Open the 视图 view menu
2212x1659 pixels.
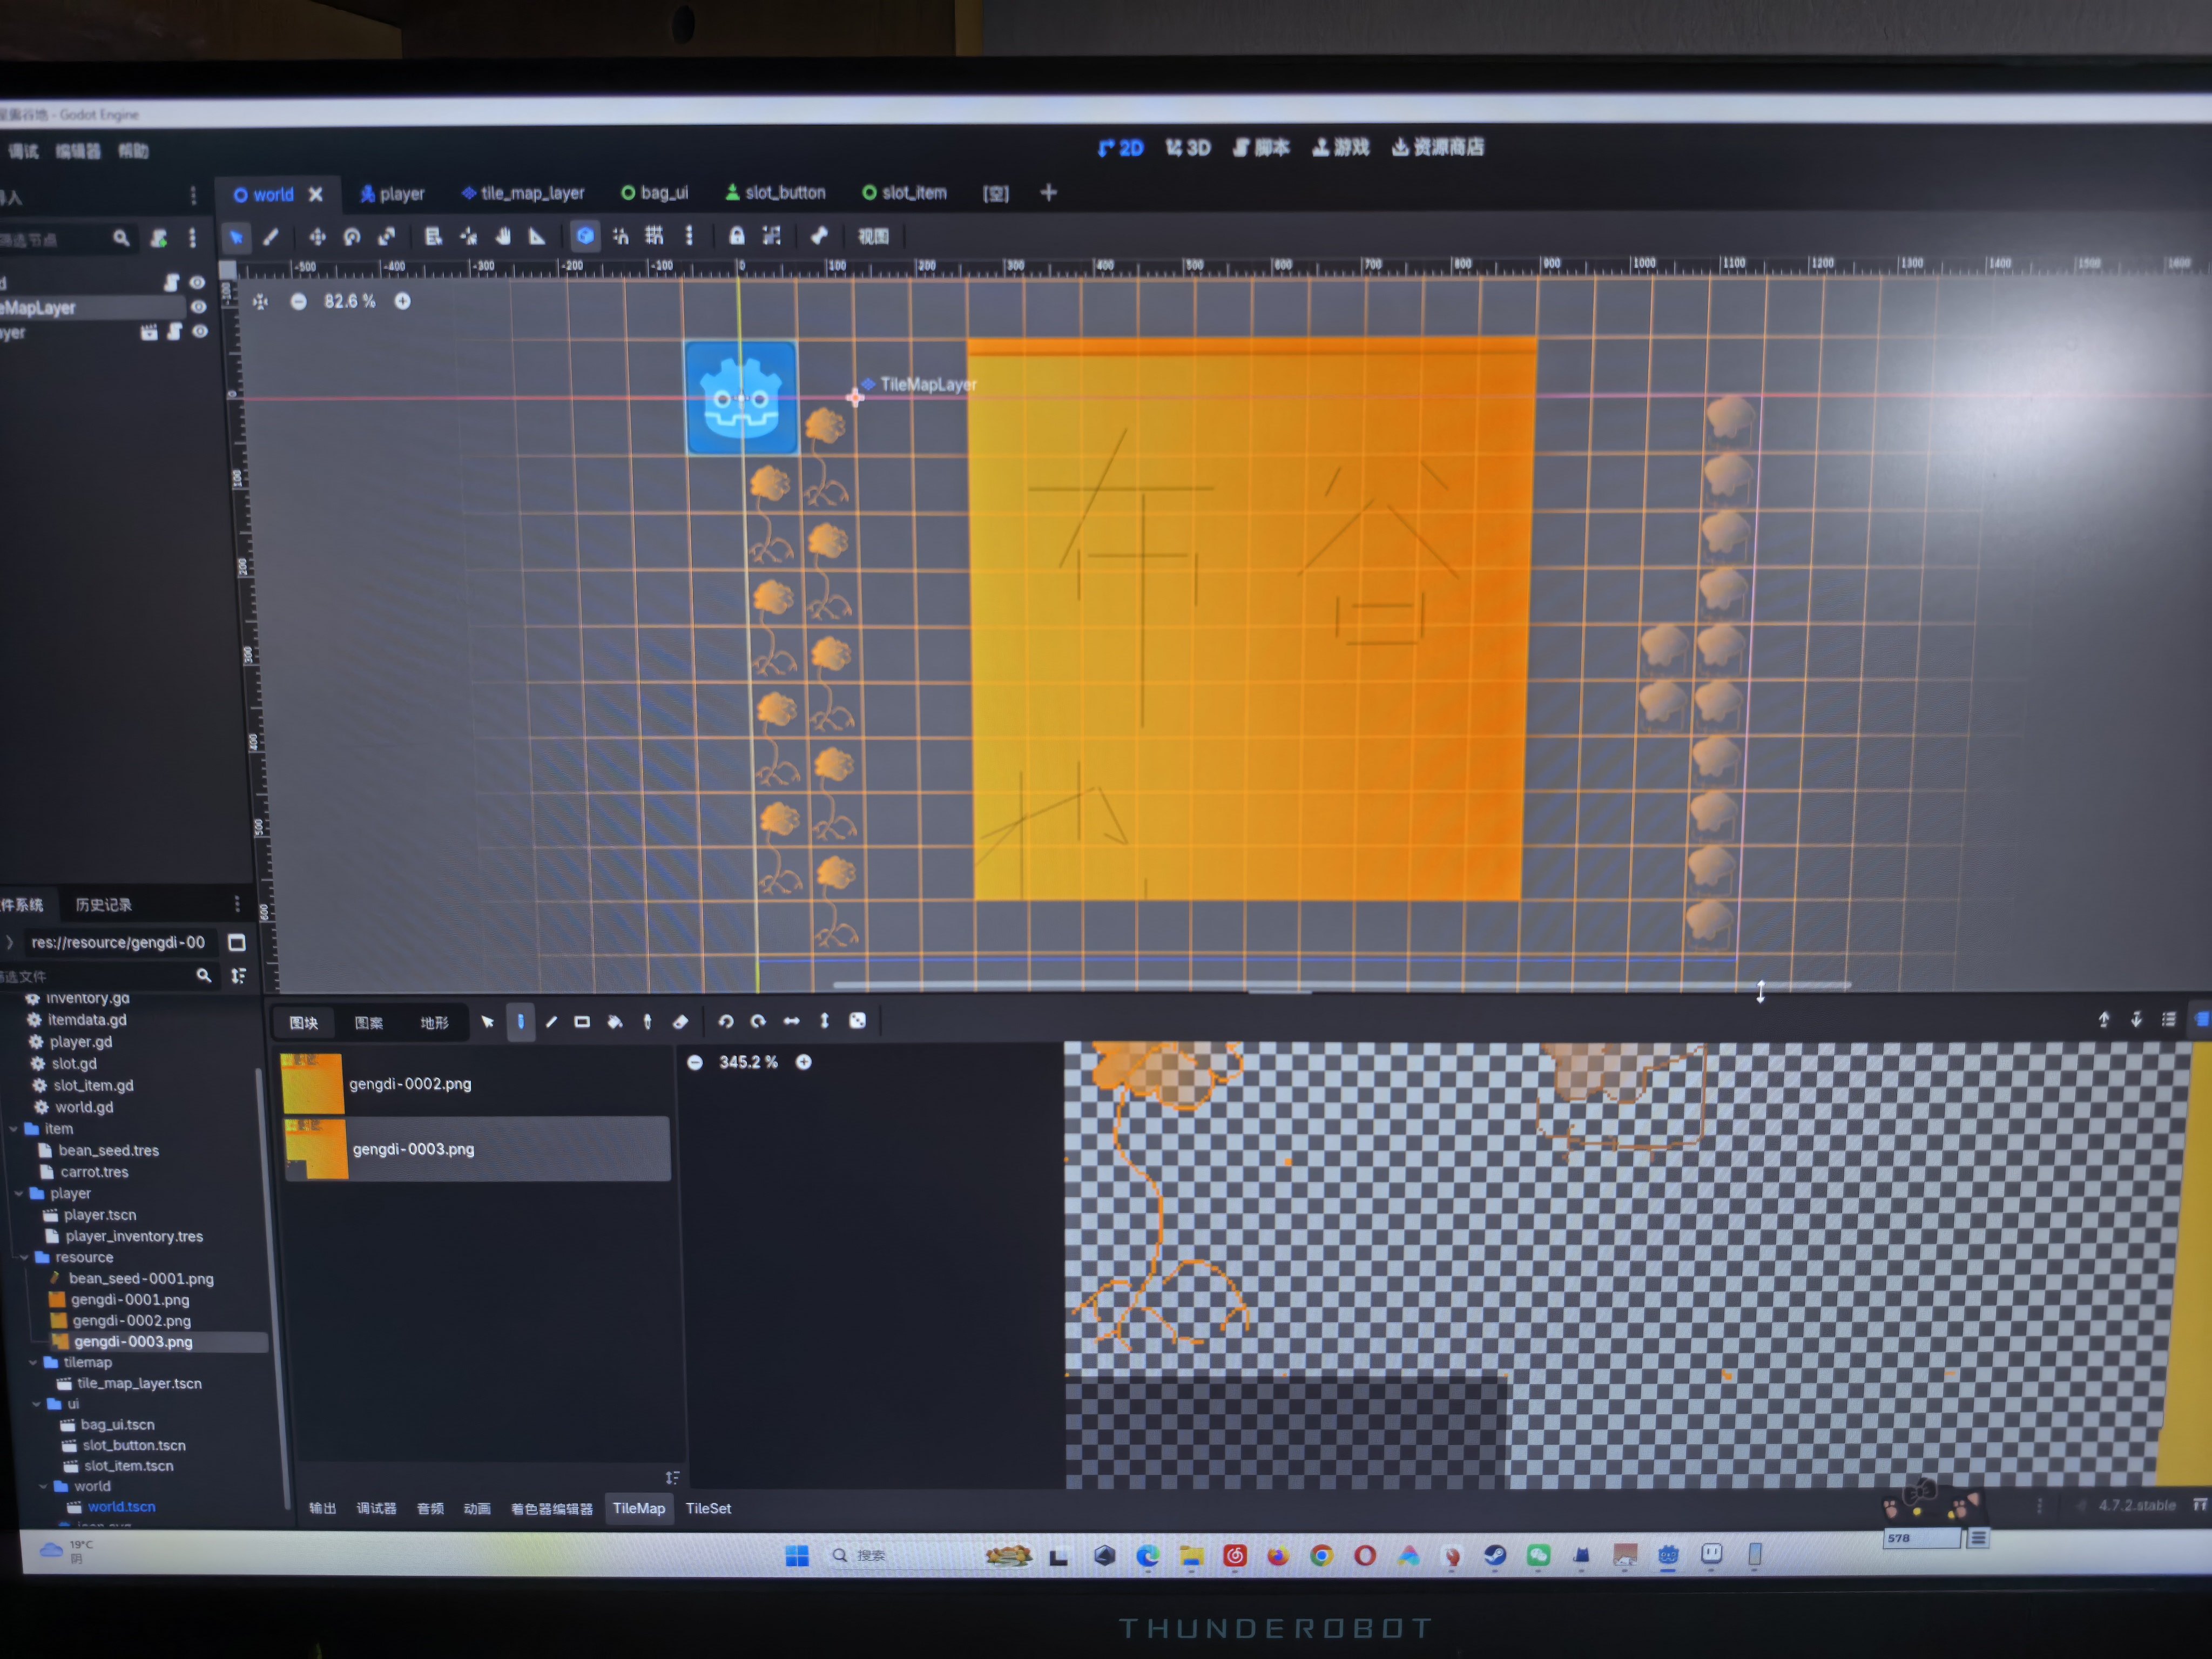[873, 236]
